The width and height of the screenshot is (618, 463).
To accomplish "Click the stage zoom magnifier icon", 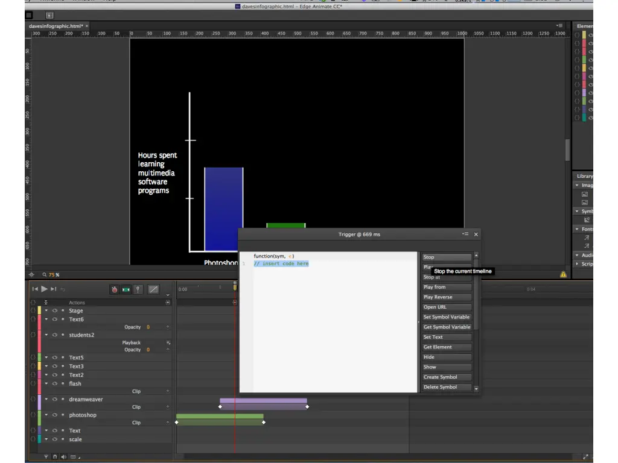I will coord(45,274).
